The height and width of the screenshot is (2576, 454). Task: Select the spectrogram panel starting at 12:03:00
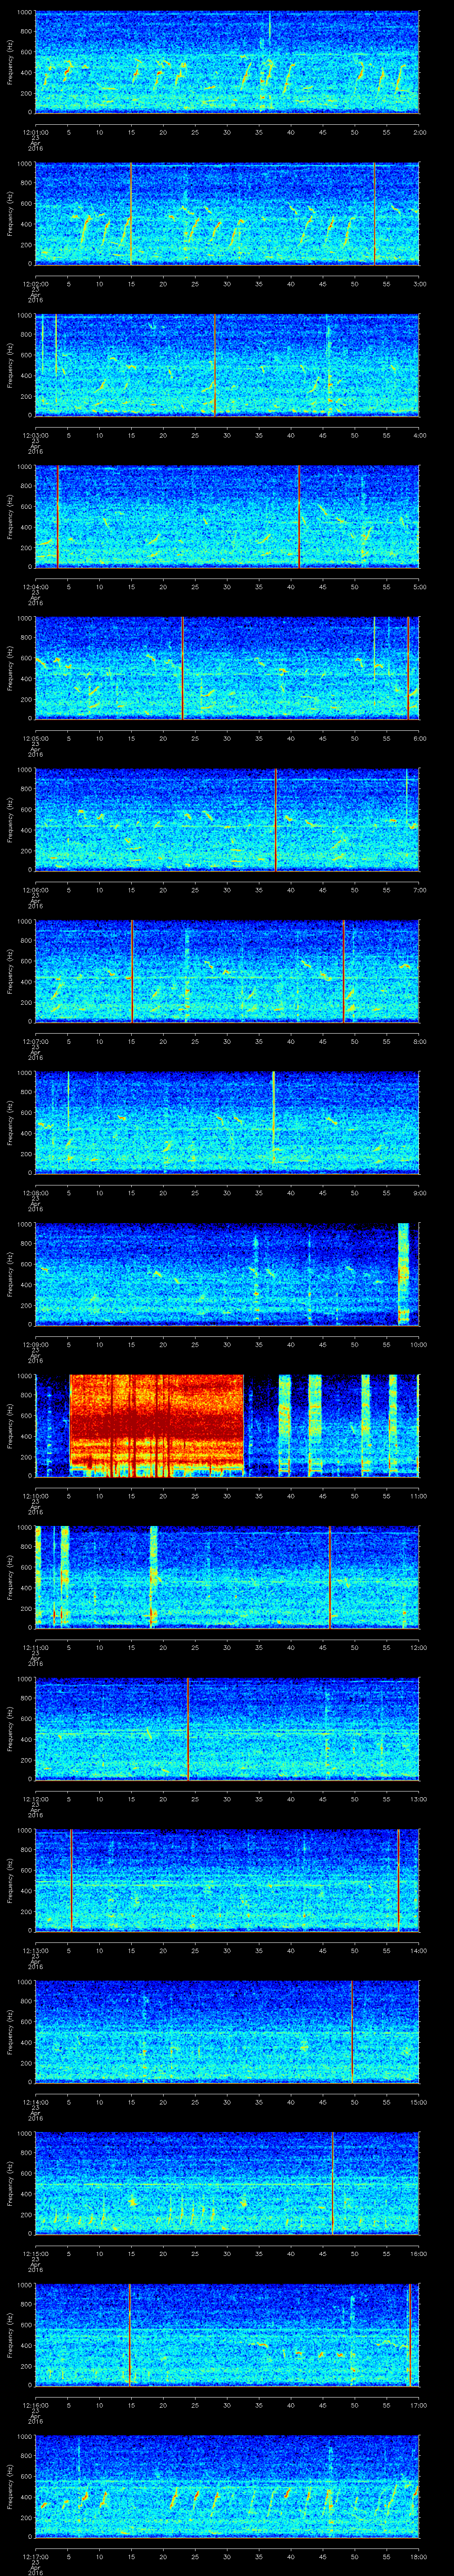pos(227,365)
